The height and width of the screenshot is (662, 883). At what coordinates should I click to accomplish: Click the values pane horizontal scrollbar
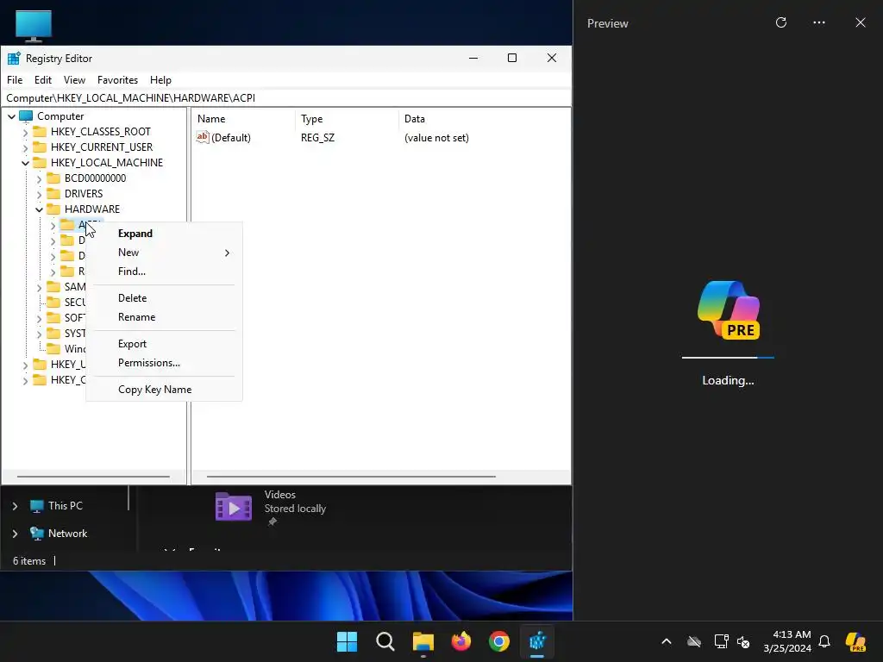pyautogui.click(x=352, y=477)
